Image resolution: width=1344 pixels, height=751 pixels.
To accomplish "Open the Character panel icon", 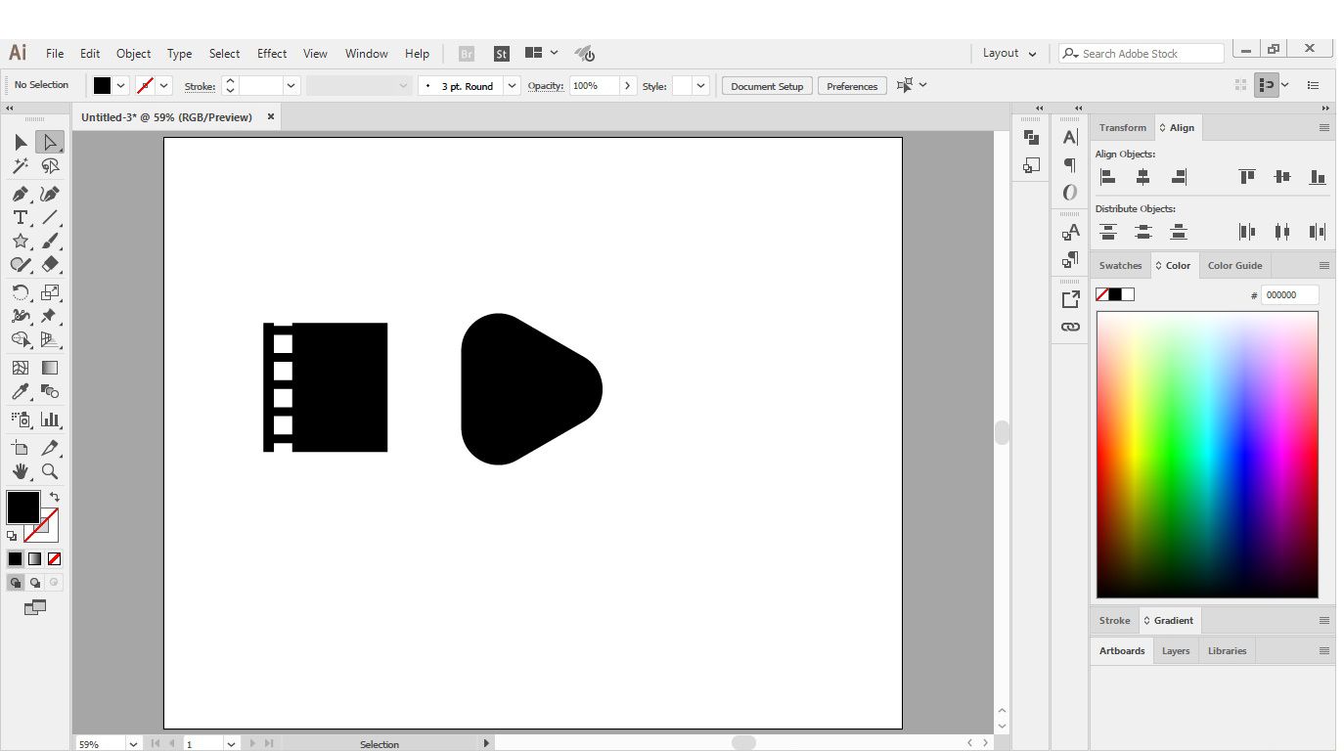I will (x=1070, y=138).
